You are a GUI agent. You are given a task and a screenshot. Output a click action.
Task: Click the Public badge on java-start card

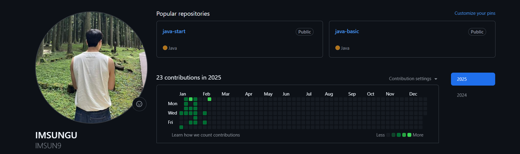[304, 32]
